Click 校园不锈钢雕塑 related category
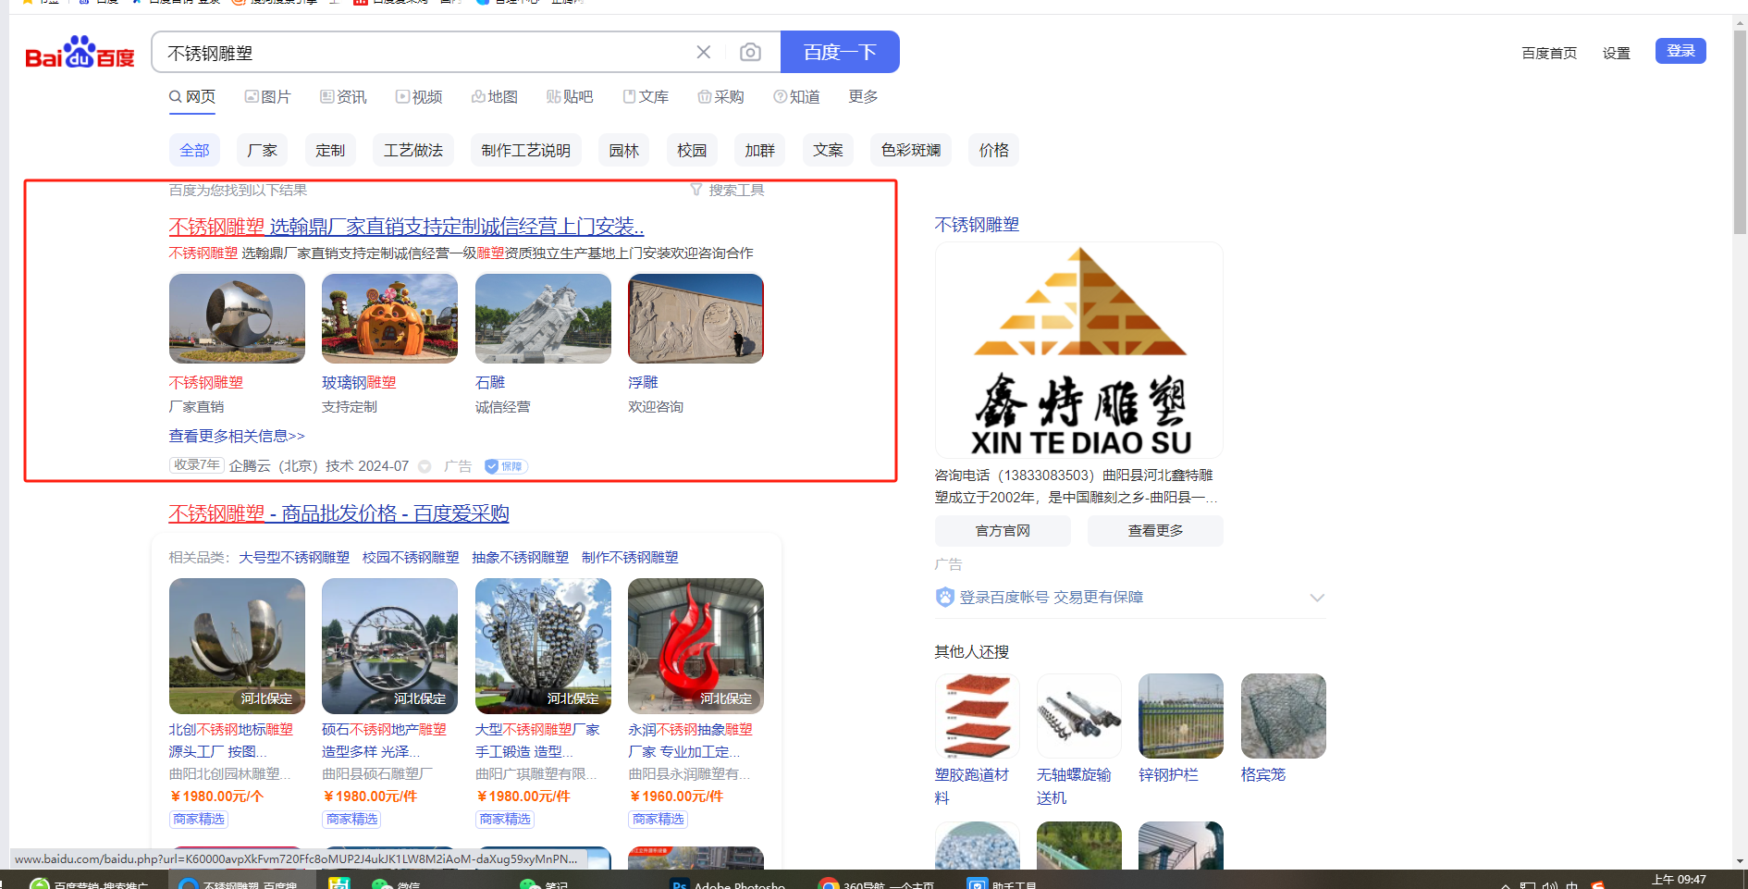The width and height of the screenshot is (1748, 889). click(x=411, y=557)
